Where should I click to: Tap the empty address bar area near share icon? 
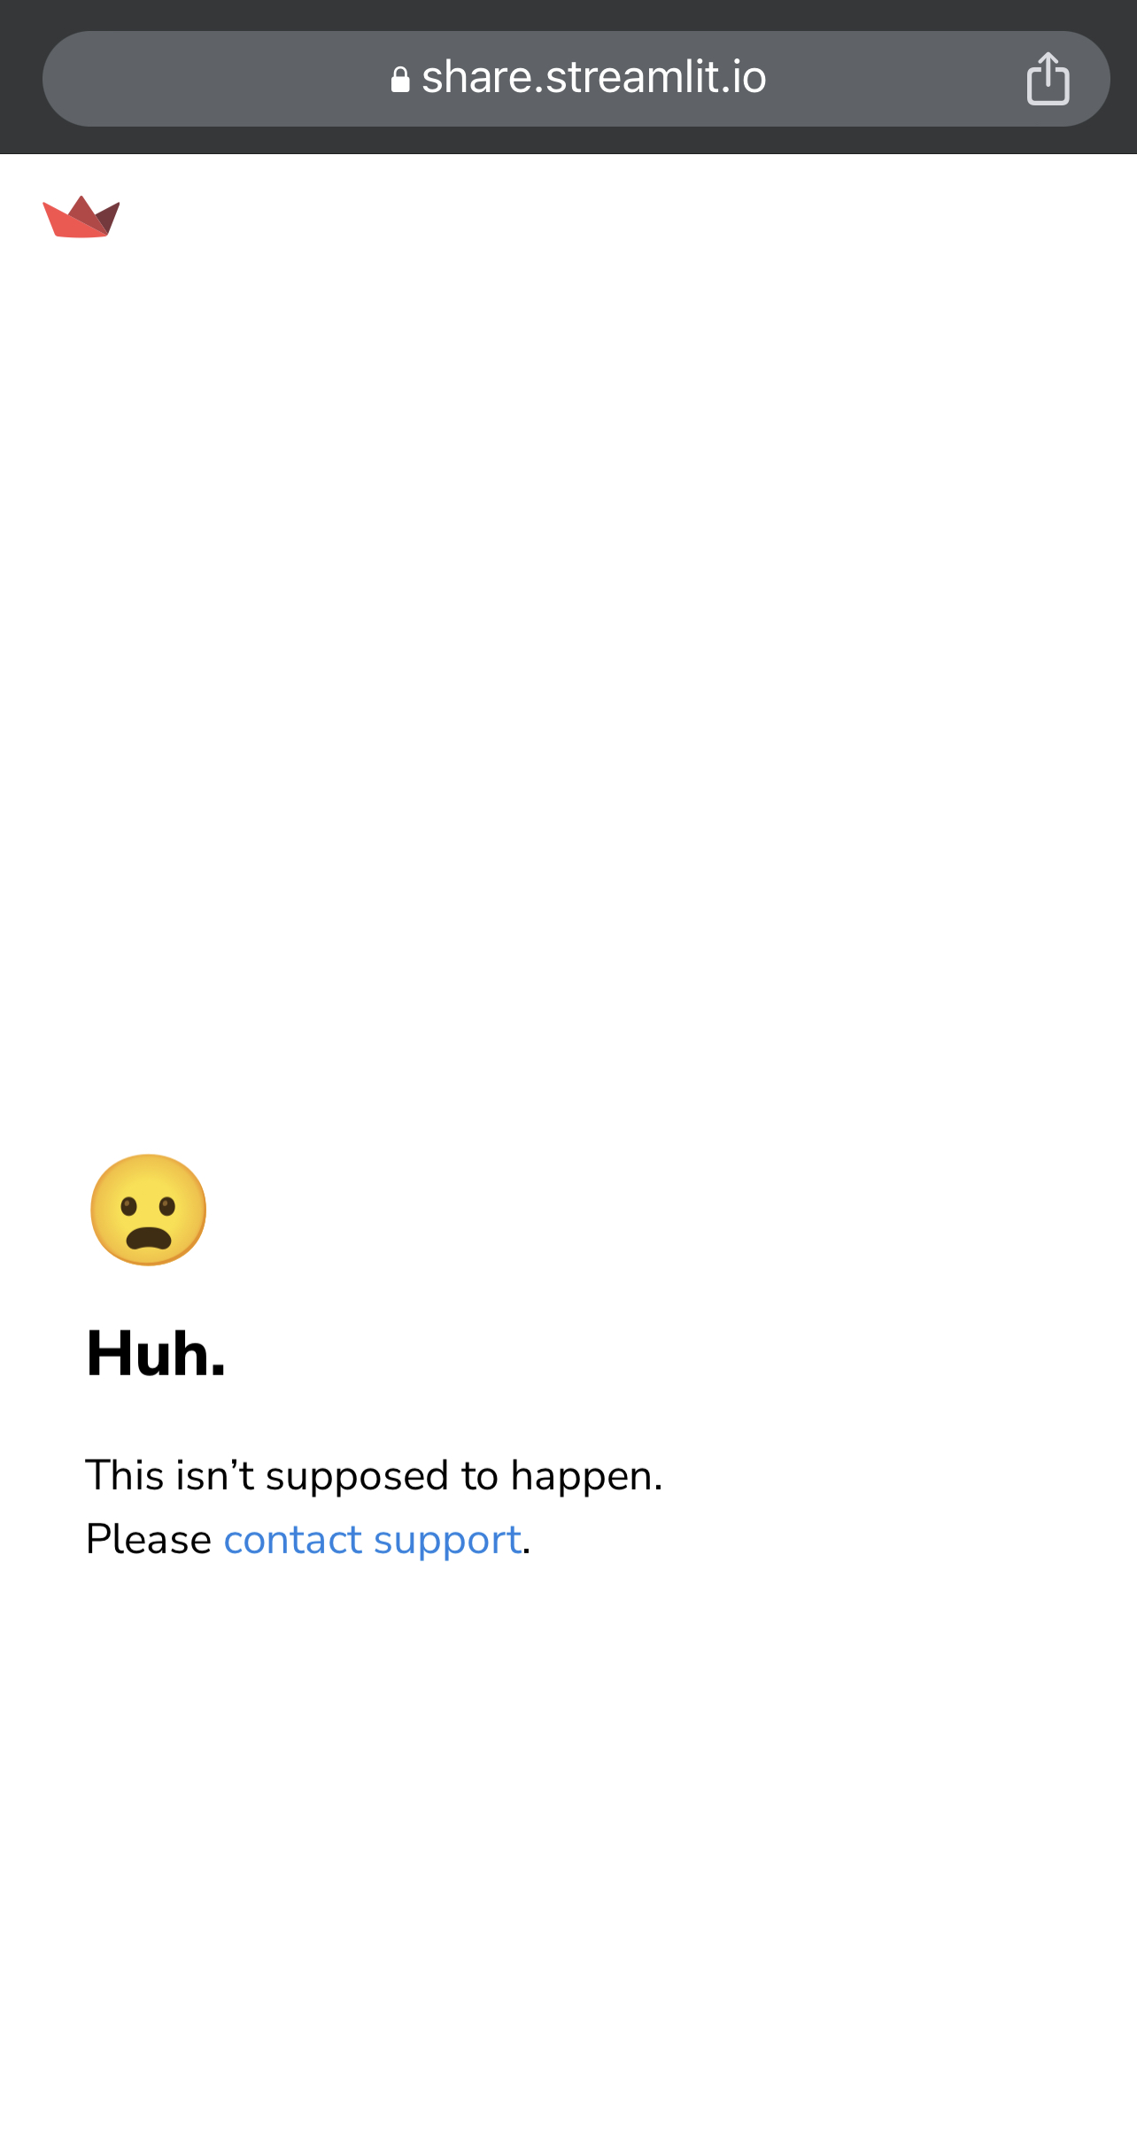pyautogui.click(x=894, y=79)
